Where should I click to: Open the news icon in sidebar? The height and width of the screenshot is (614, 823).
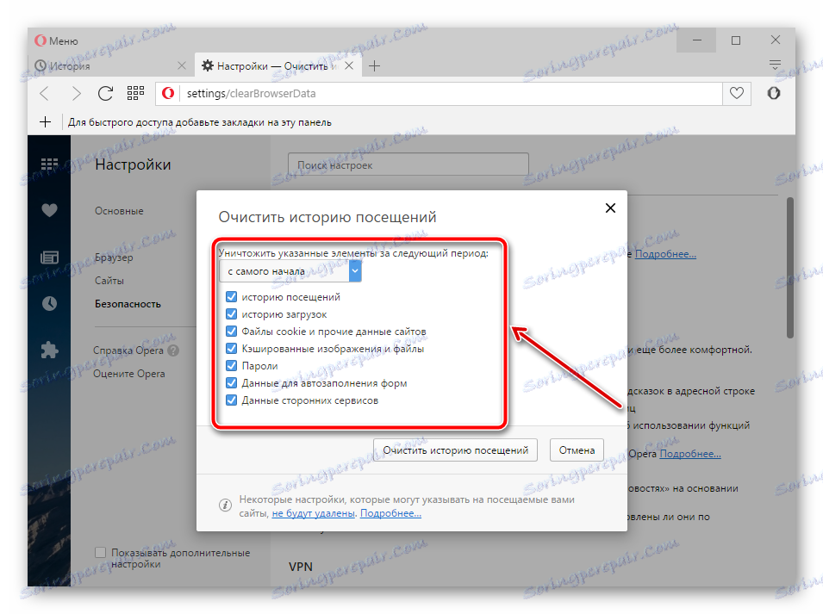[x=49, y=257]
